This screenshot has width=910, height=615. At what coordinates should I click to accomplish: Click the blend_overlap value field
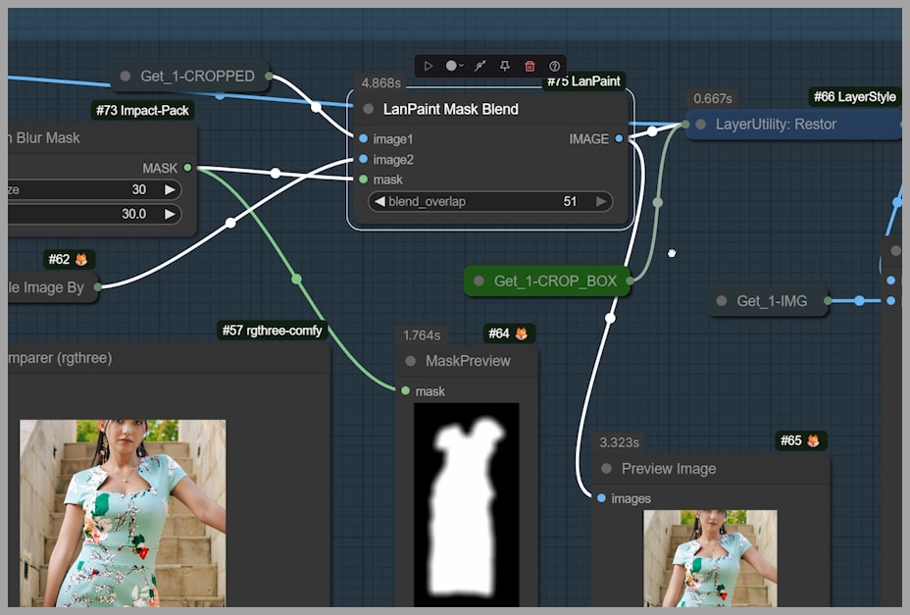(x=490, y=202)
